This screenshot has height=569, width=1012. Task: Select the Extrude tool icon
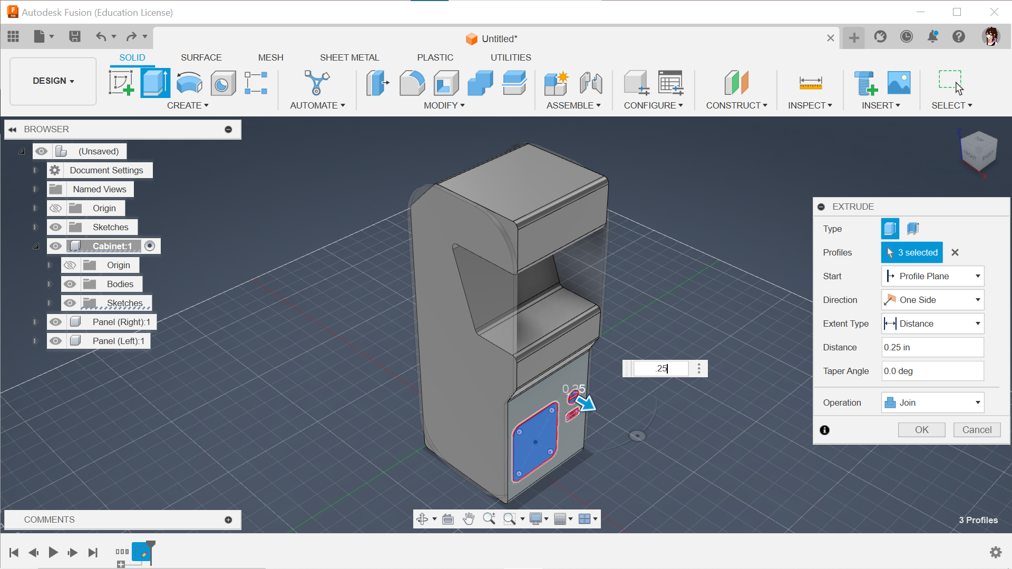point(154,82)
